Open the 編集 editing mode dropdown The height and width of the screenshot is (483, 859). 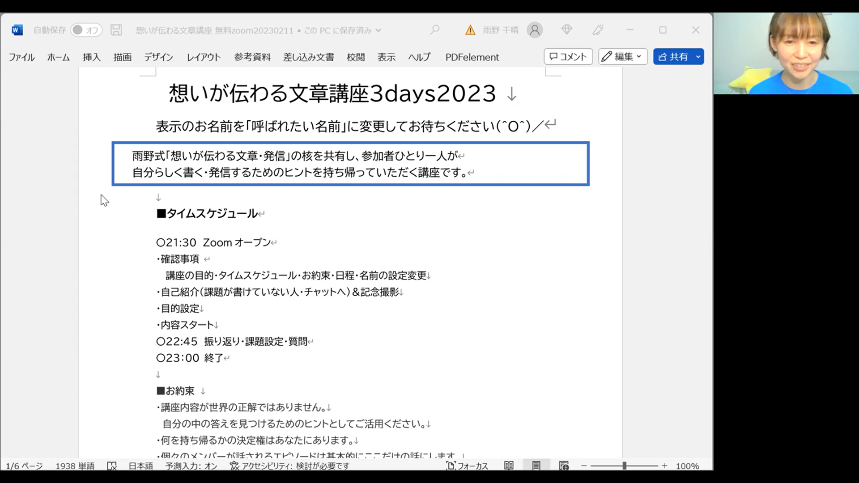(x=623, y=56)
